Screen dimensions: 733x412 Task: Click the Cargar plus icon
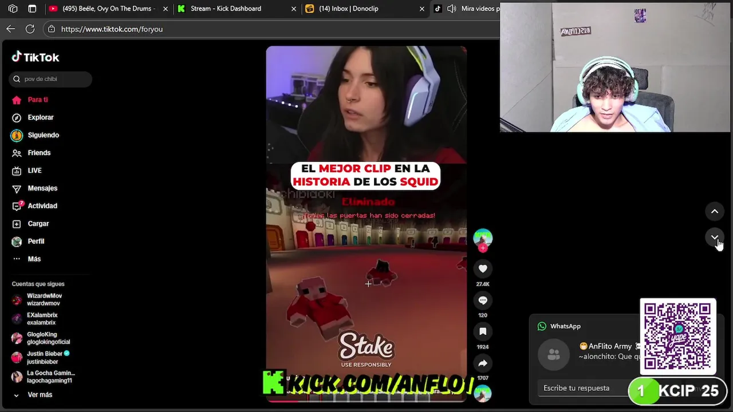click(x=17, y=224)
